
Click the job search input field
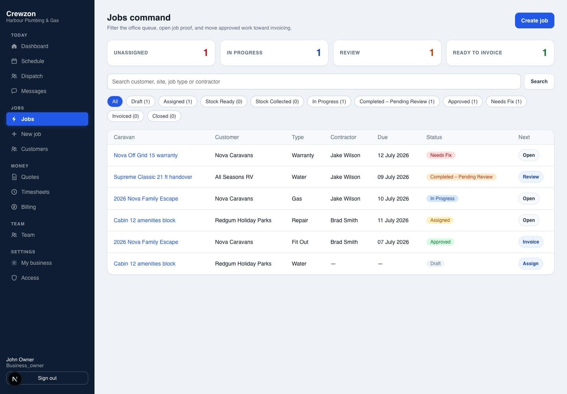(314, 82)
